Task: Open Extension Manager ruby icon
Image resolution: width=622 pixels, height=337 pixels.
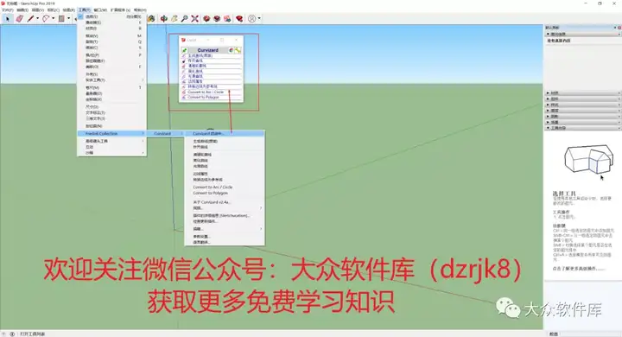Action: tap(239, 19)
